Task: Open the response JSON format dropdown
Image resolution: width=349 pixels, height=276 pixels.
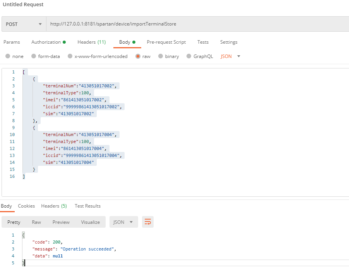Action: (x=123, y=222)
